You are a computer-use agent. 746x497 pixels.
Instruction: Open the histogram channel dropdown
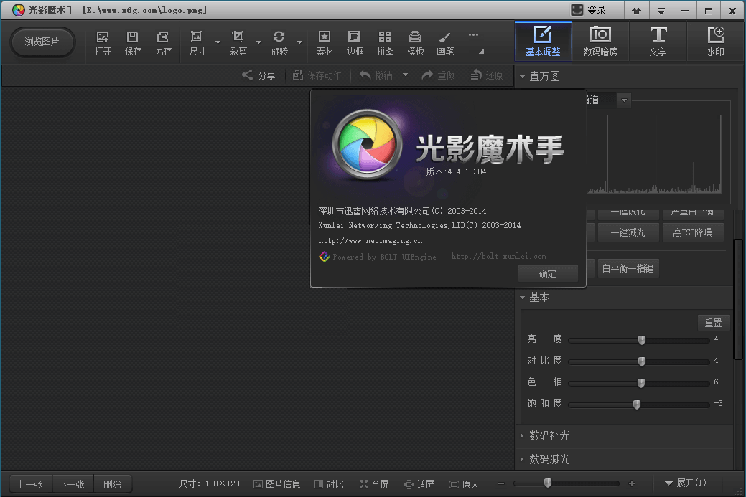(x=624, y=100)
